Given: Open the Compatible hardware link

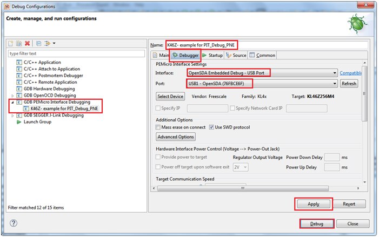Looking at the screenshot, I should (350, 73).
